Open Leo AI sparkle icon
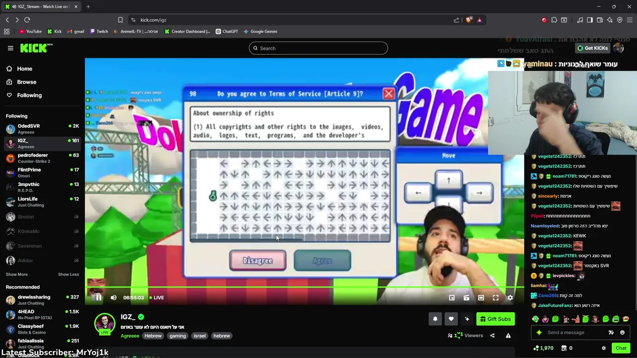637x358 pixels. (610, 20)
